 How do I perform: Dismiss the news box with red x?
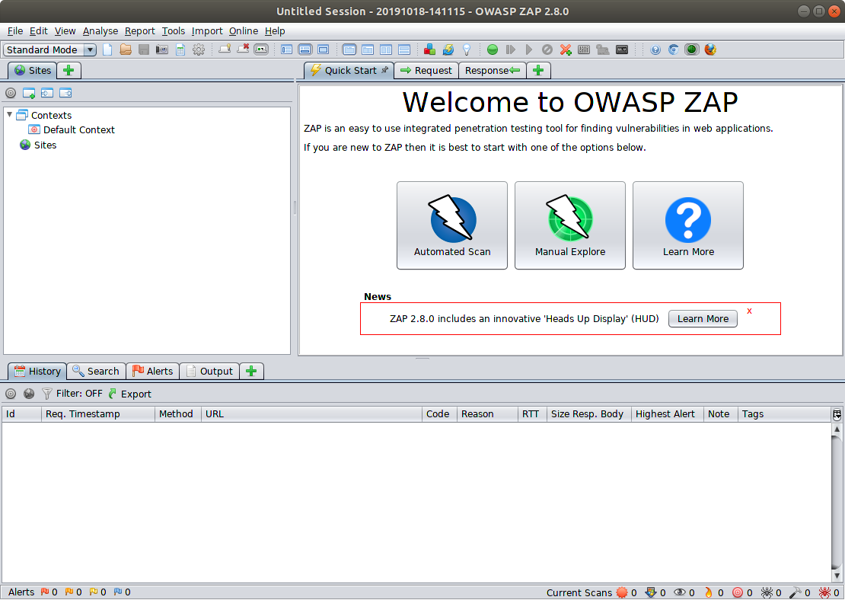coord(749,311)
